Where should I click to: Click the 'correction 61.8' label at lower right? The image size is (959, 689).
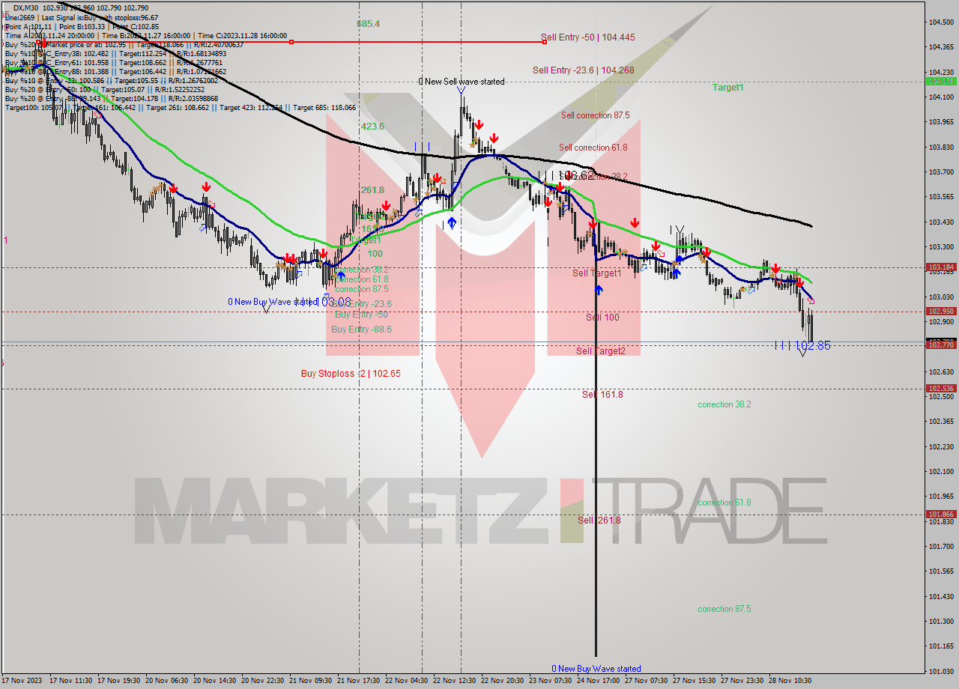pos(724,503)
